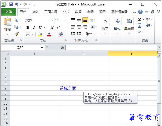The image size is (162, 126).
Task: Switch to the 审阅 Review tab
Action: coord(90,12)
